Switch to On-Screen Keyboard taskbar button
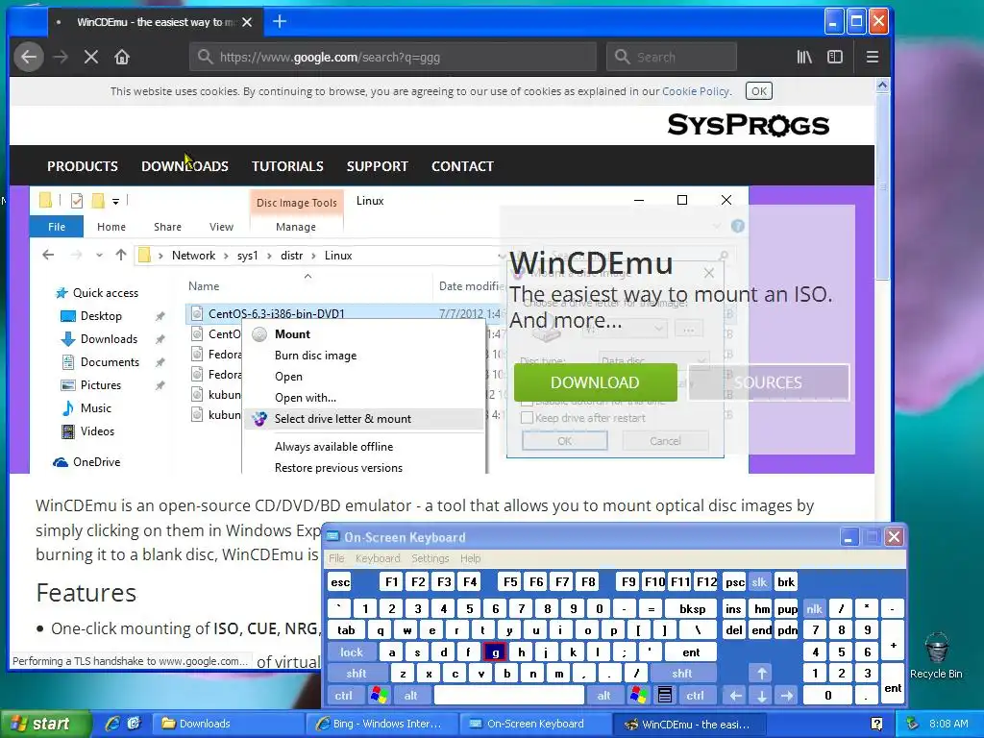The width and height of the screenshot is (984, 738). (535, 725)
